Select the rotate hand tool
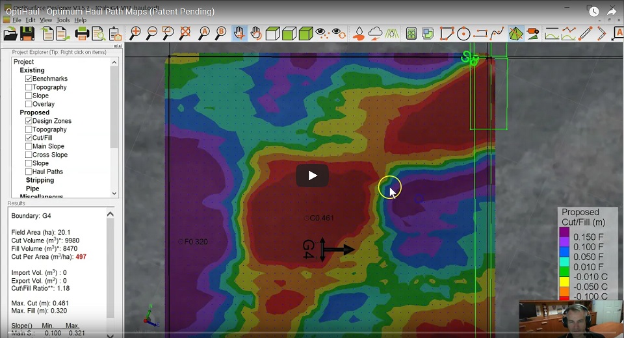This screenshot has height=338, width=624. [x=256, y=33]
